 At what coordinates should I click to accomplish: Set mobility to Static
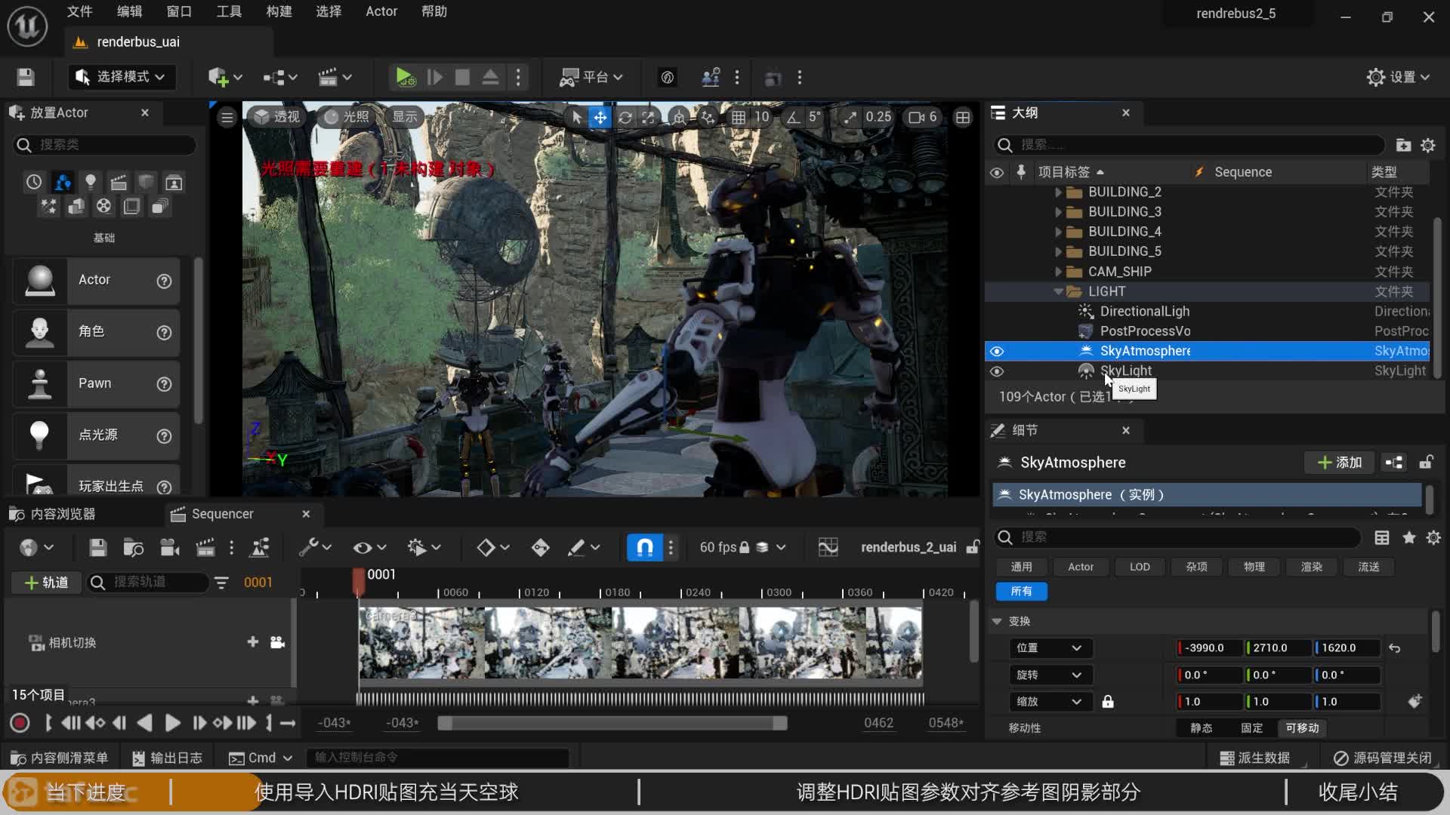pos(1201,728)
